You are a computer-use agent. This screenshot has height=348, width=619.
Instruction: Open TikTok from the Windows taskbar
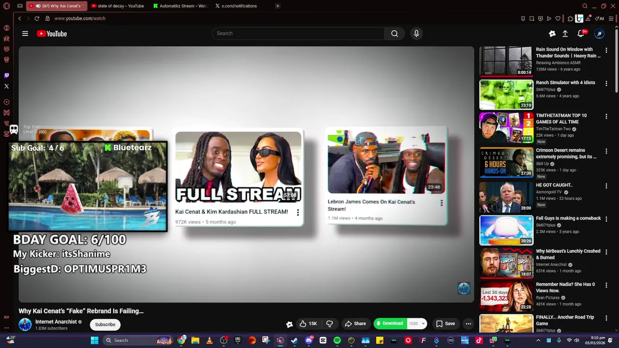[x=479, y=340]
